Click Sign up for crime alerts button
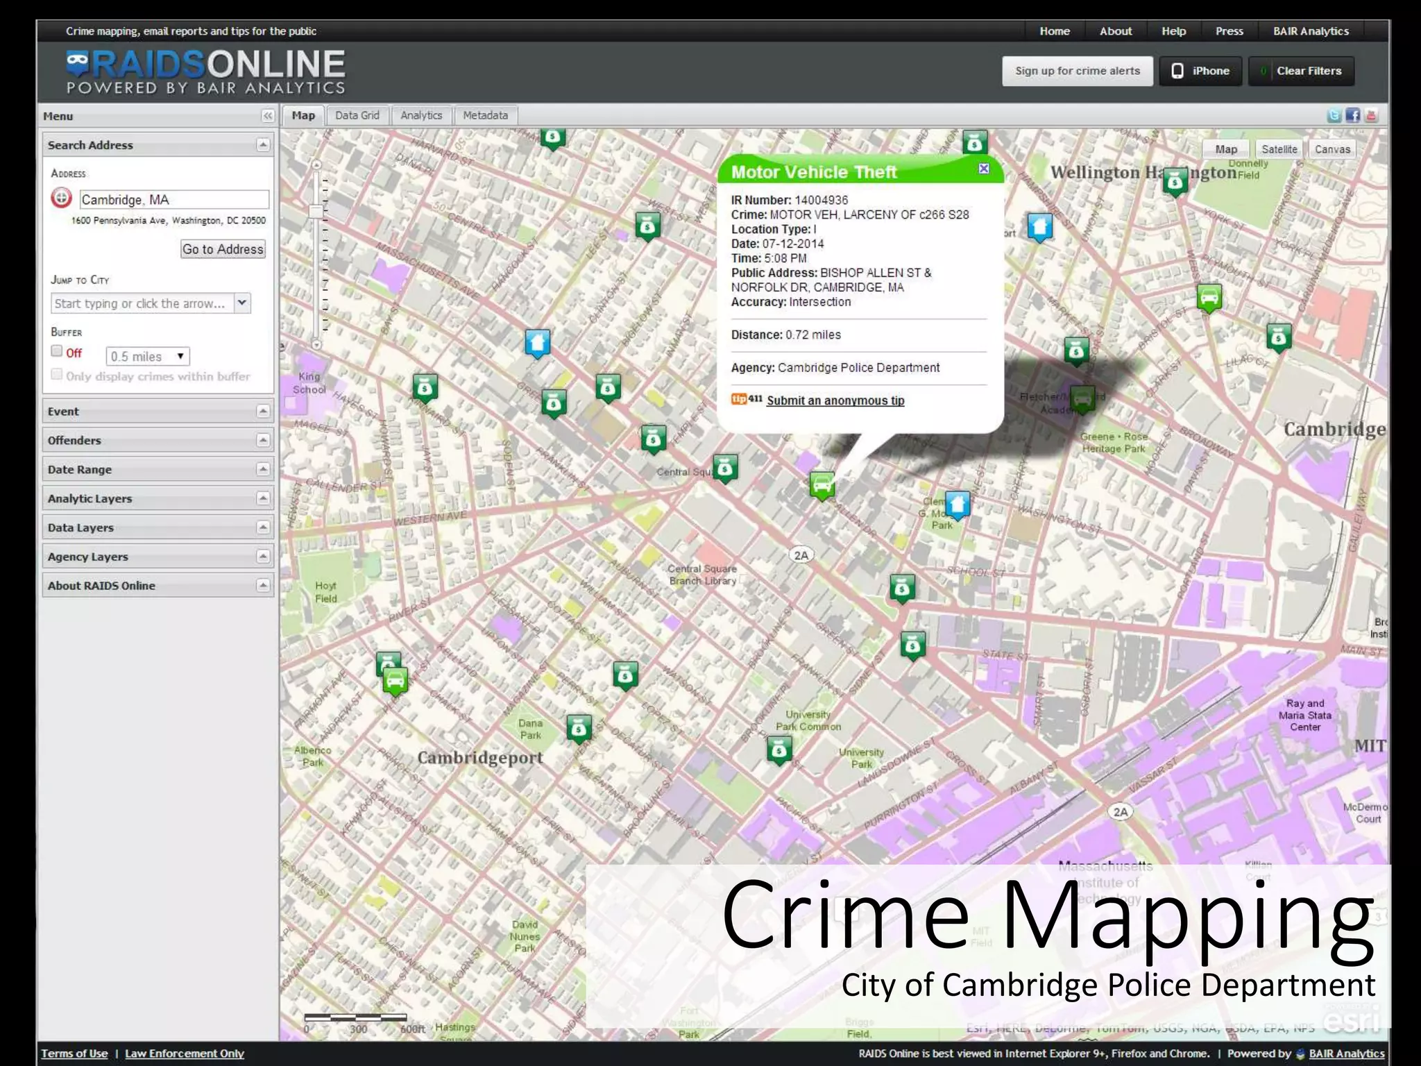This screenshot has height=1066, width=1421. coord(1078,71)
